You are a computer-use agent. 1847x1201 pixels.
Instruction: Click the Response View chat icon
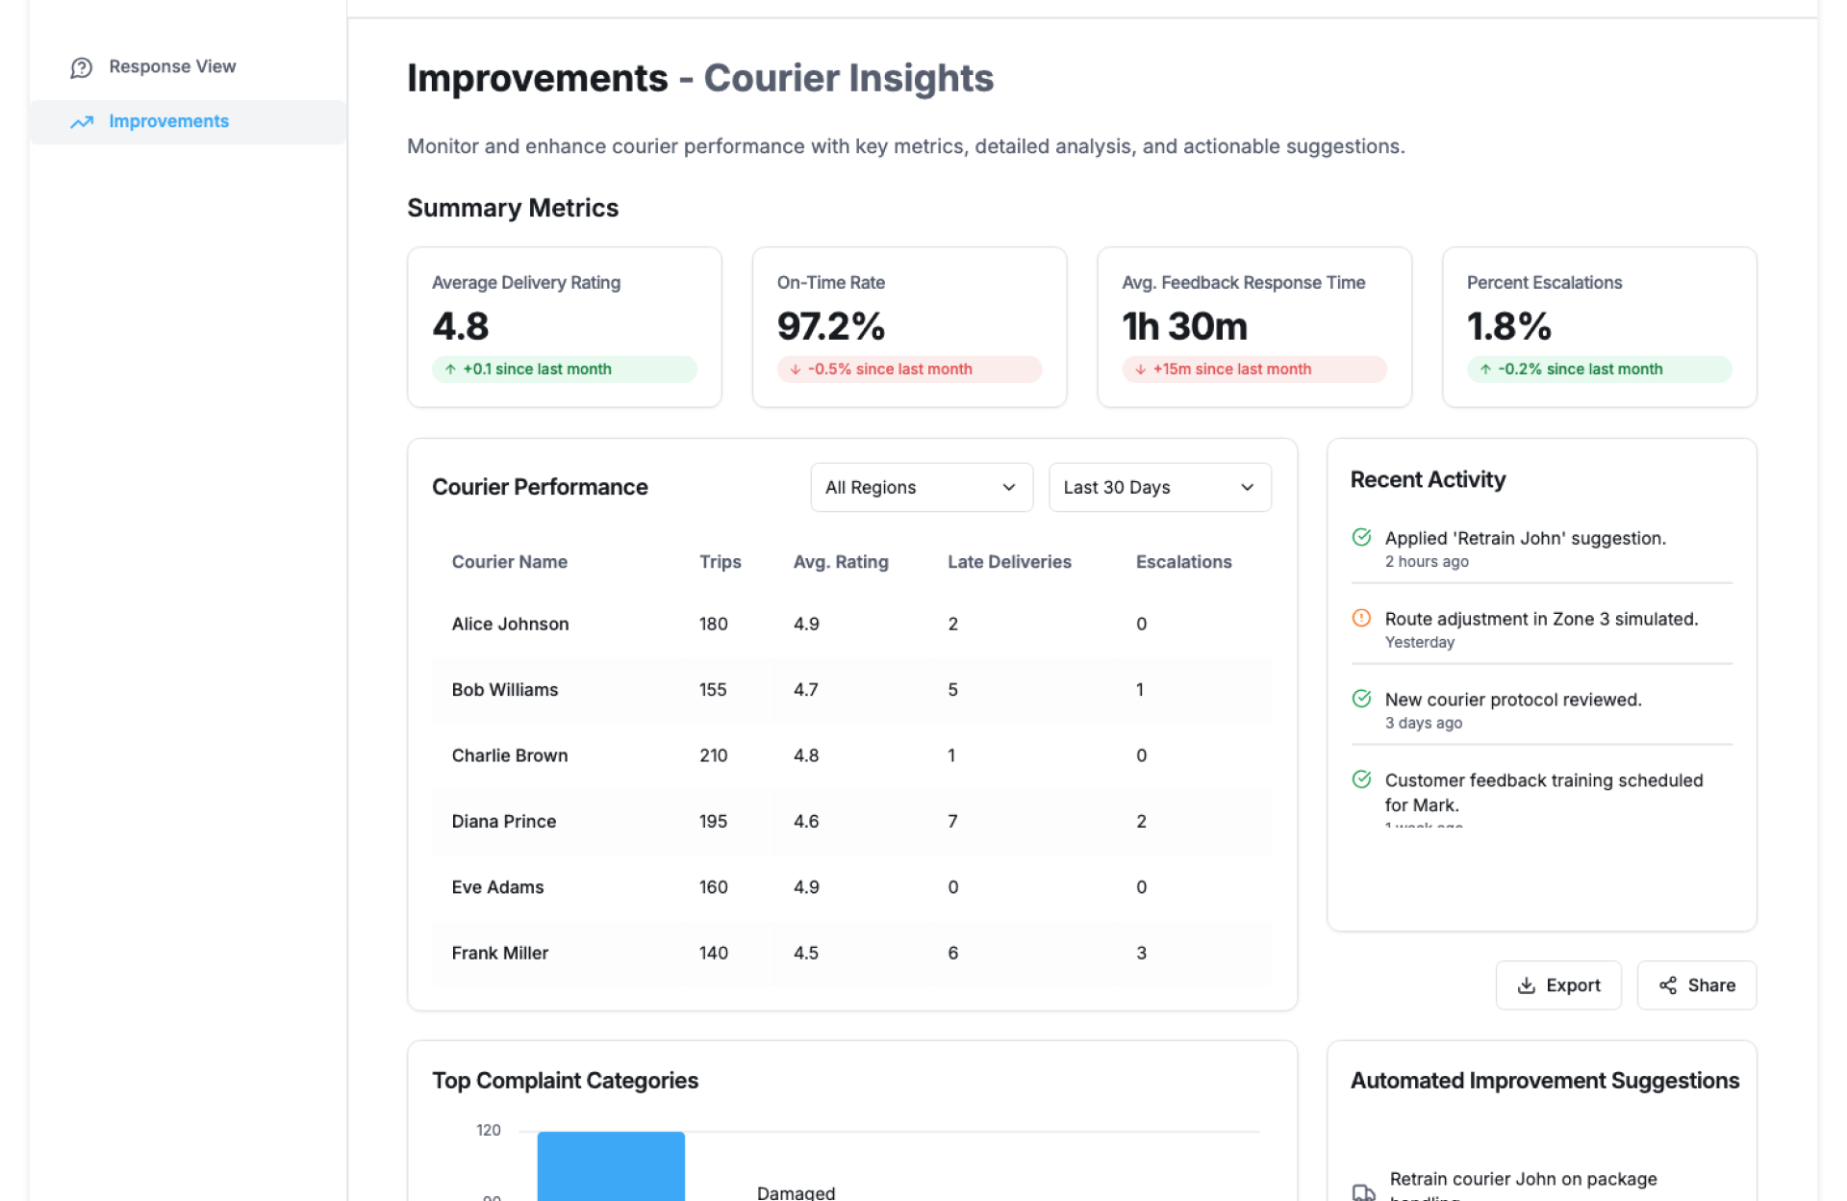pyautogui.click(x=82, y=67)
